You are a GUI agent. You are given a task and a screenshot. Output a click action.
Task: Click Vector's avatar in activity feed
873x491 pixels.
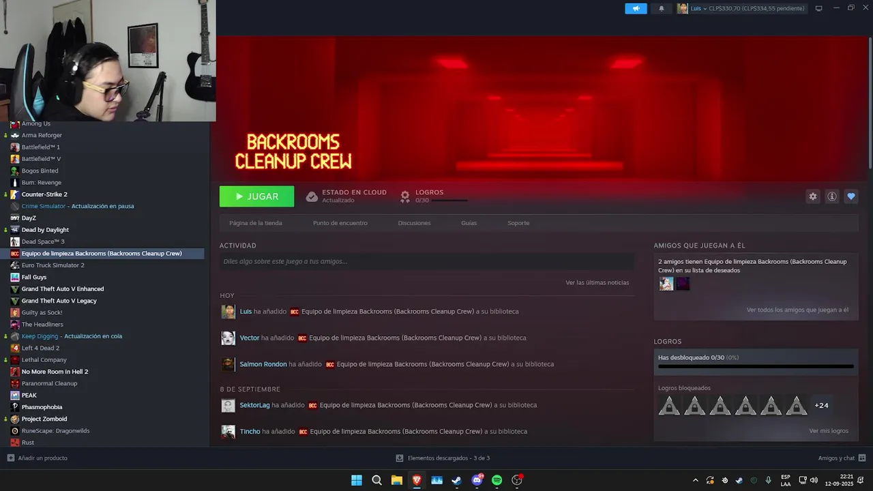click(228, 338)
